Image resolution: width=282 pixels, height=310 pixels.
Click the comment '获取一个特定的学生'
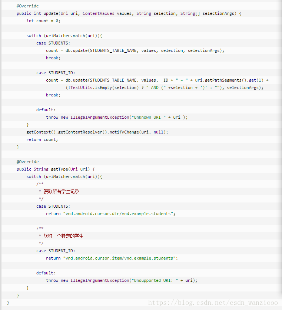pos(63,236)
